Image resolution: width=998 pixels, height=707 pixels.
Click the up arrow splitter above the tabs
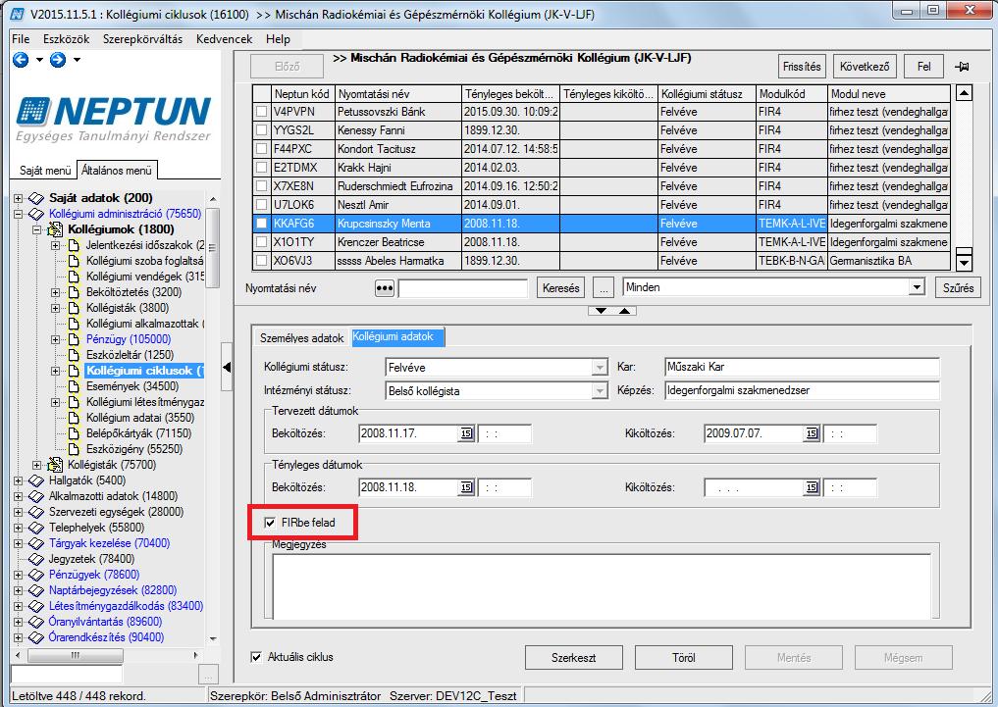(x=624, y=311)
